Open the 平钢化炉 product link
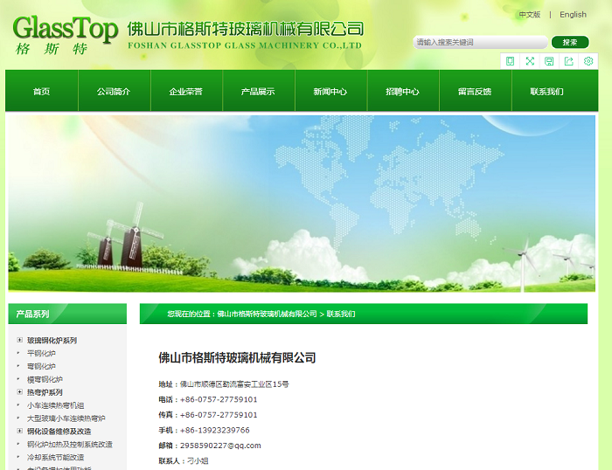 41,354
